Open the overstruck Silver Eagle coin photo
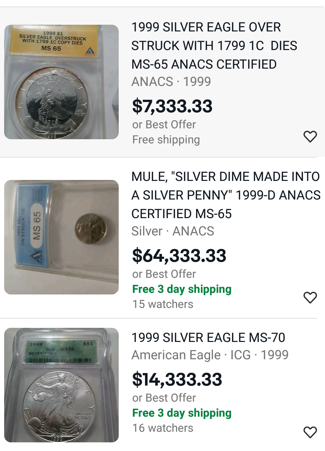 [61, 82]
